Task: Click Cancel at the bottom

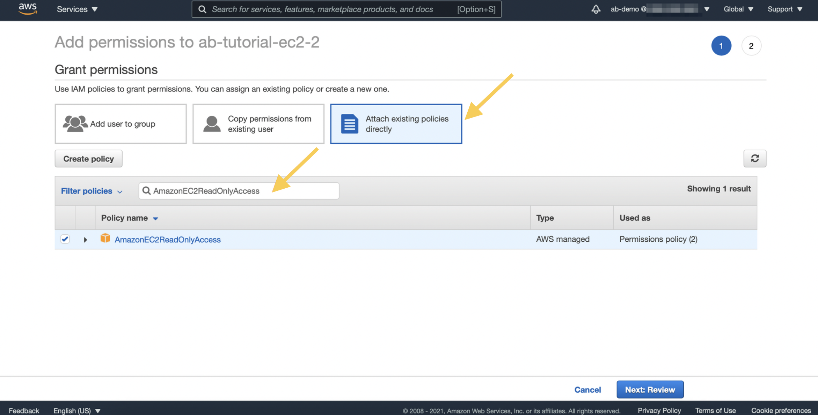Action: [587, 390]
